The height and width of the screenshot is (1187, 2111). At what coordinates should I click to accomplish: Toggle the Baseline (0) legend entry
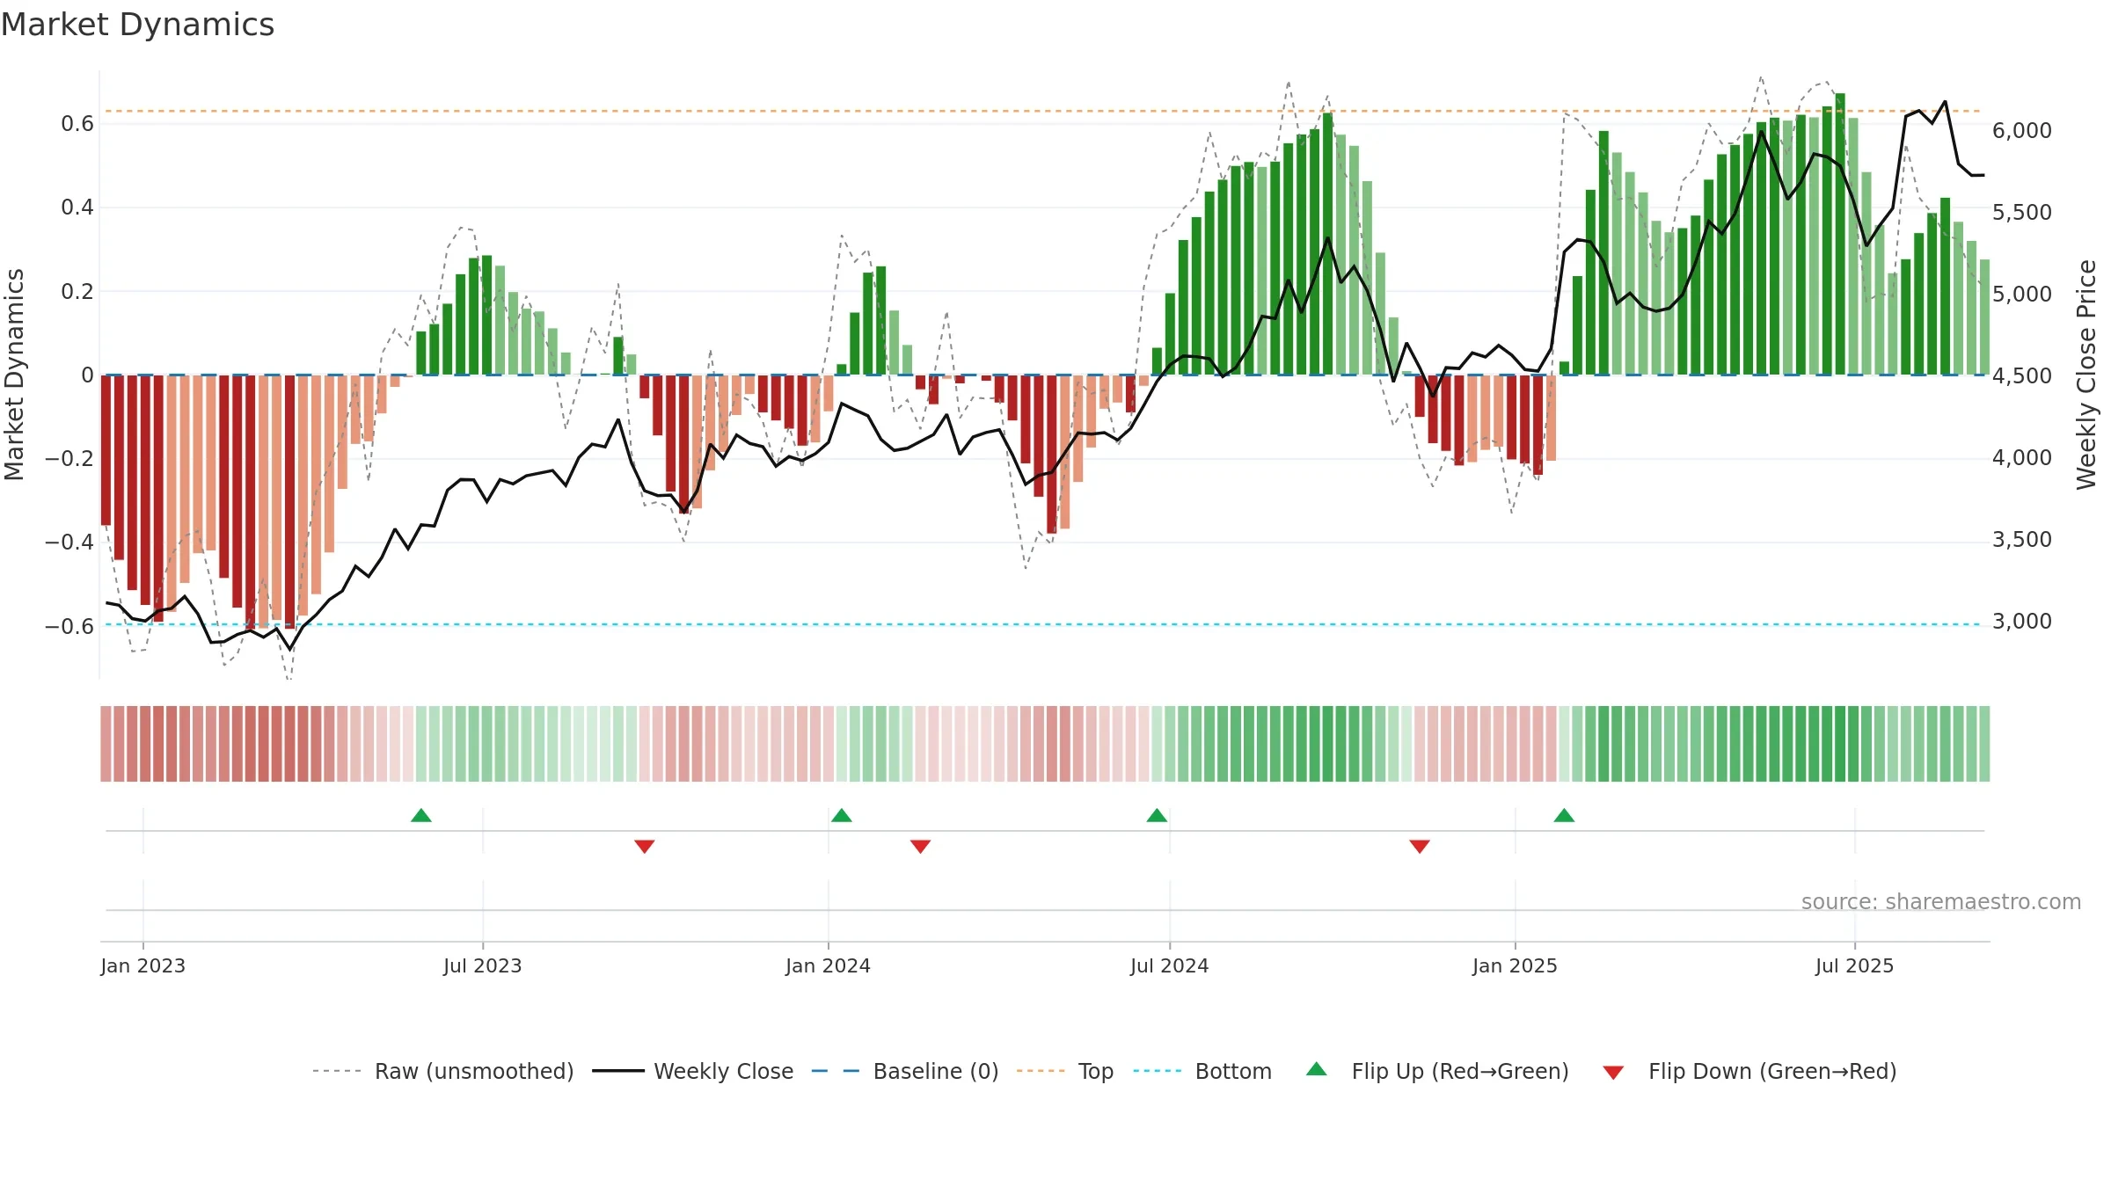905,1071
